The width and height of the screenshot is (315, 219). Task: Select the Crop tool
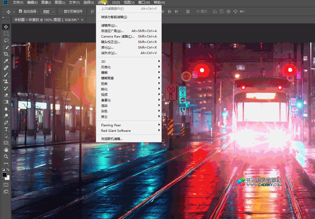tap(6, 54)
